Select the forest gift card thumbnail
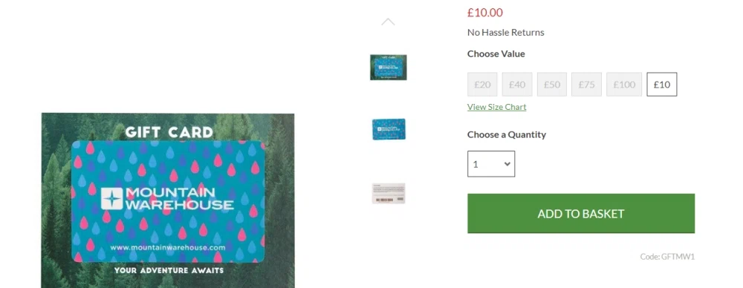This screenshot has height=288, width=743. (x=388, y=68)
